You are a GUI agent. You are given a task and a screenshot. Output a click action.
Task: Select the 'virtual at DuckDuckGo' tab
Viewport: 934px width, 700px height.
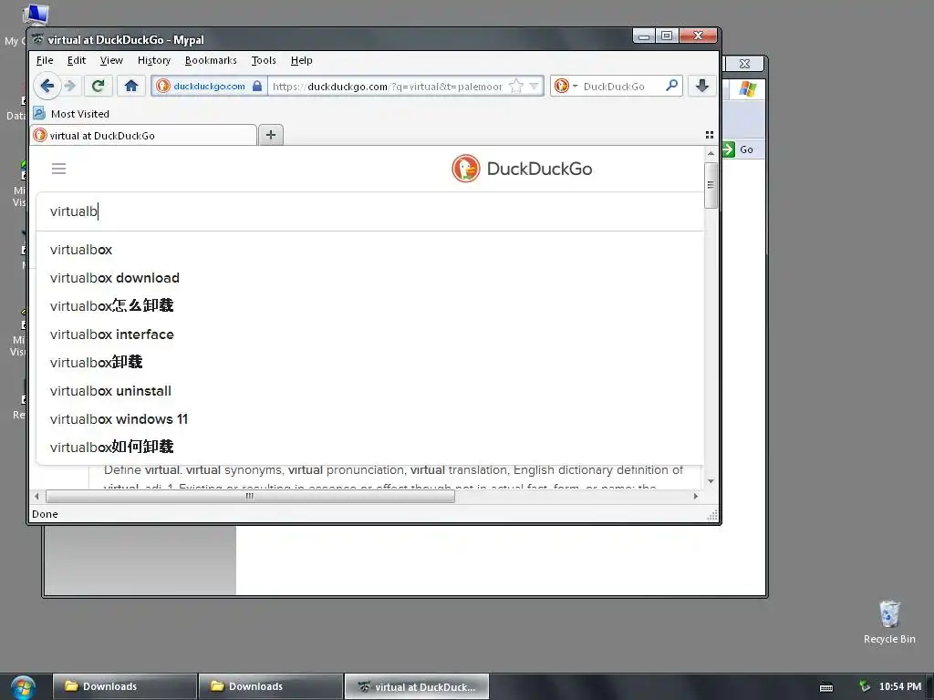coord(143,135)
